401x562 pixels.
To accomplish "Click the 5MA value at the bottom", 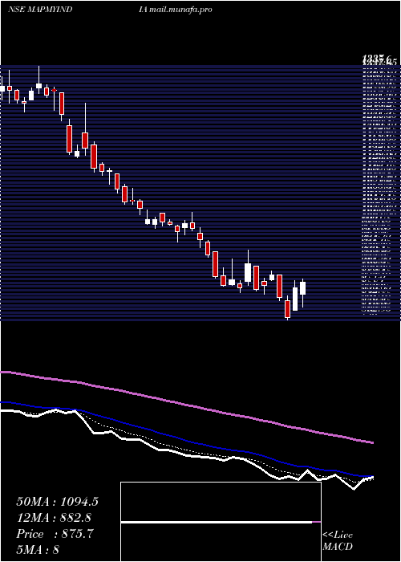I will 38,549.
